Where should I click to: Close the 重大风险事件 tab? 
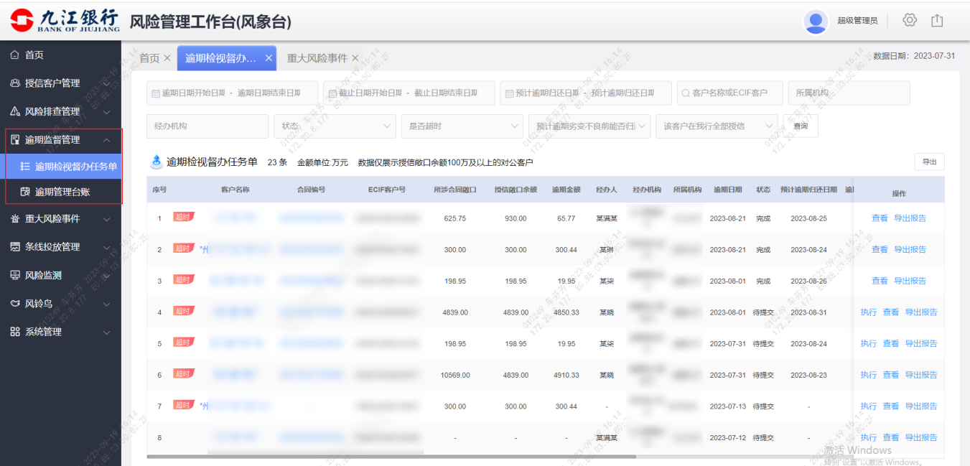tap(355, 58)
